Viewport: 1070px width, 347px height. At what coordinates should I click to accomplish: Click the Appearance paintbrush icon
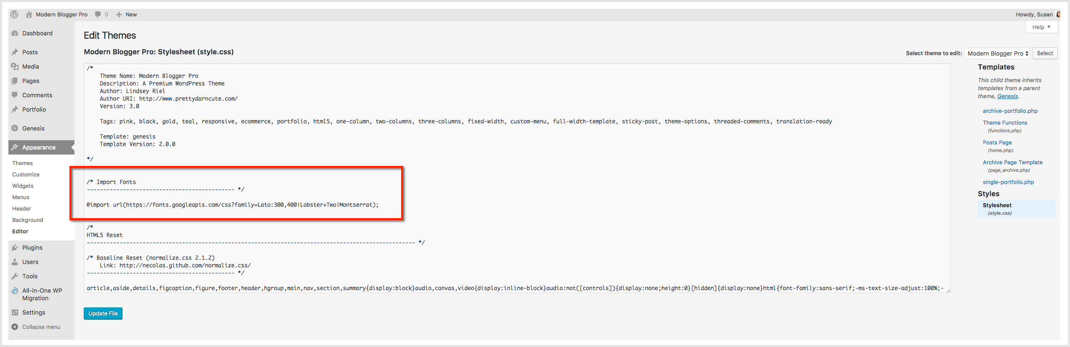[x=15, y=147]
